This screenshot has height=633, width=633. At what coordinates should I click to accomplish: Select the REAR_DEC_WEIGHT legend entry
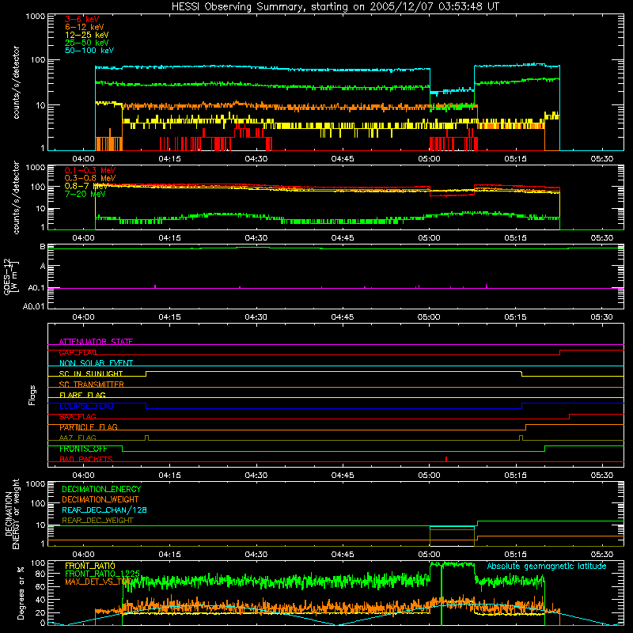(x=97, y=521)
